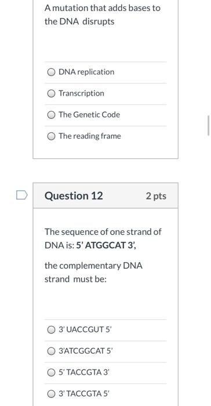Screen dimensions: 211x406
Task: Pick the 'The Genetic Code' radio circle
Action: coord(51,115)
